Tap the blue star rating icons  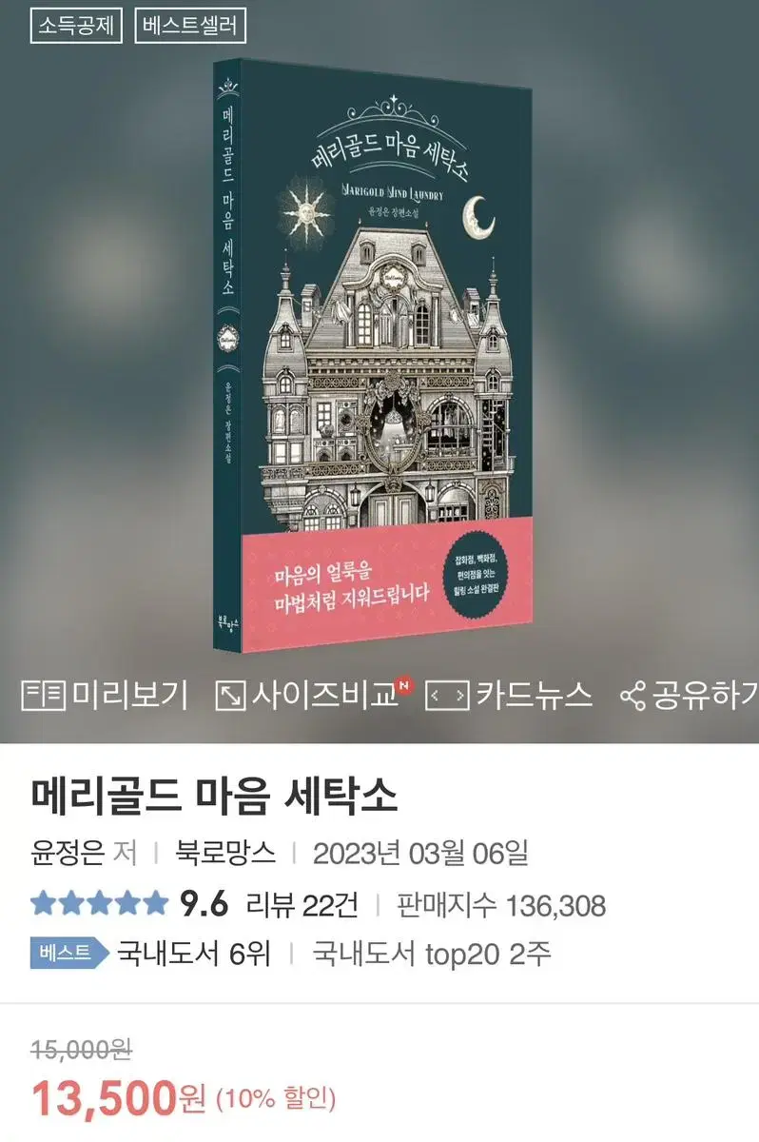click(99, 903)
